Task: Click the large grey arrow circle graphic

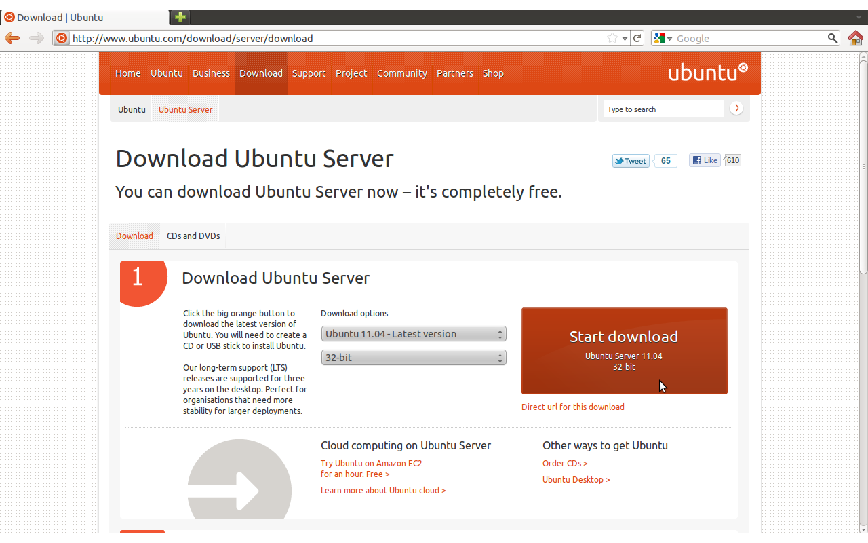Action: [x=239, y=479]
